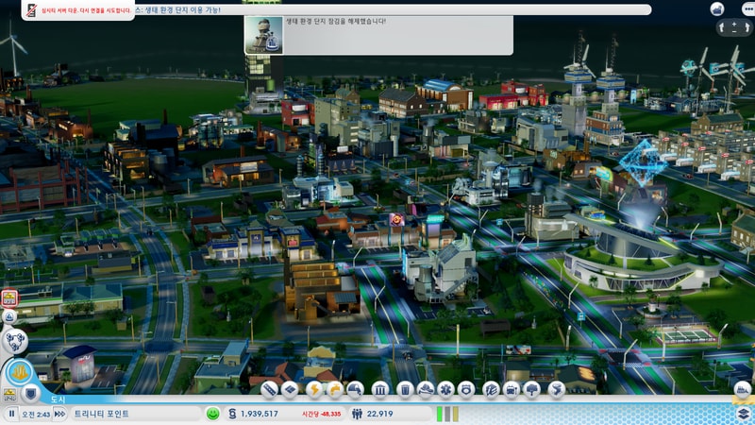The width and height of the screenshot is (755, 425).
Task: Click the eco-park unlock notification portrait
Action: 263,35
